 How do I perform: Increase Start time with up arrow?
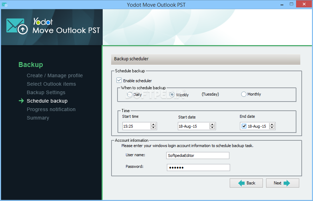(153, 124)
